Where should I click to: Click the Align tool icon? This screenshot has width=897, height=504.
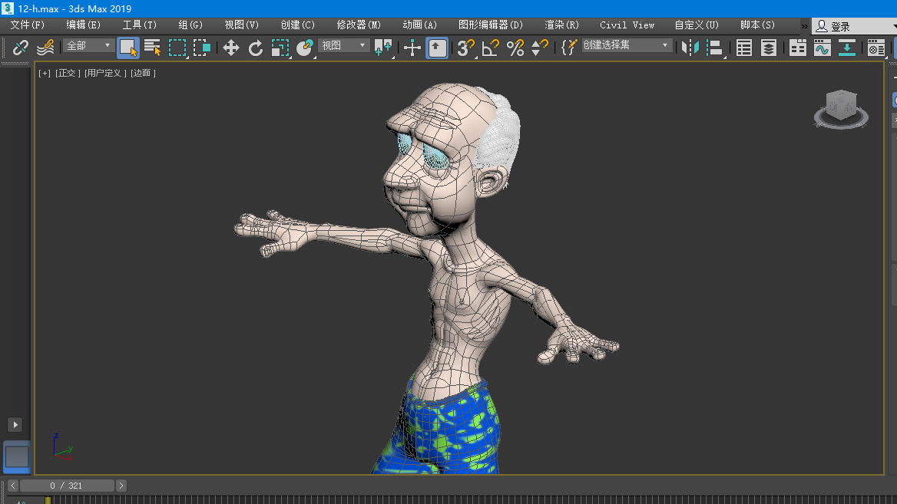click(x=714, y=48)
